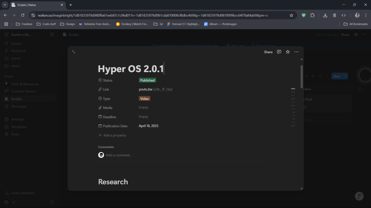This screenshot has width=371, height=208.
Task: Open browser extensions puzzle icon
Action: click(312, 15)
